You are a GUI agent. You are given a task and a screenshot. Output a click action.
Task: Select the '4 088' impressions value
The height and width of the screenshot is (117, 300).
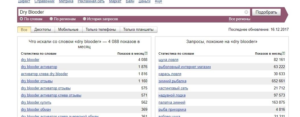[143, 60]
